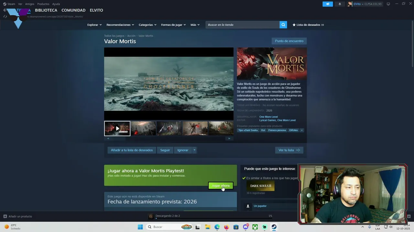The image size is (414, 232).
Task: Open Microsoft Edge from the taskbar
Action: click(217, 227)
